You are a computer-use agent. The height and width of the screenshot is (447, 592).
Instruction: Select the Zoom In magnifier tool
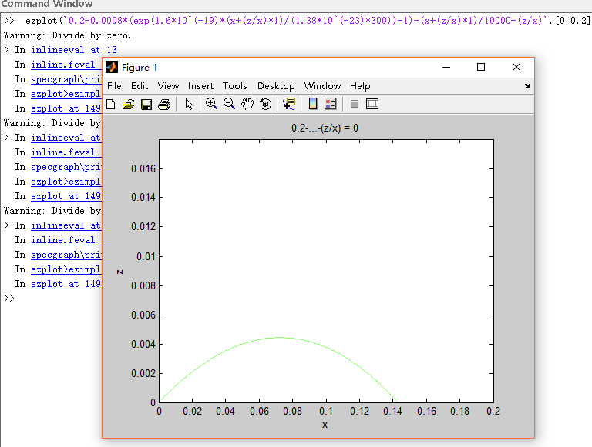pyautogui.click(x=211, y=104)
